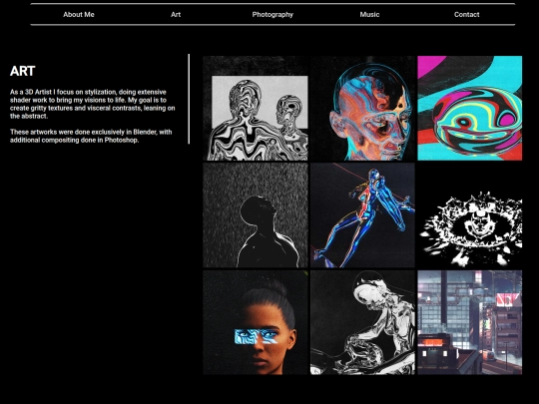This screenshot has width=539, height=404.
Task: Open the Photography nav link
Action: point(272,14)
